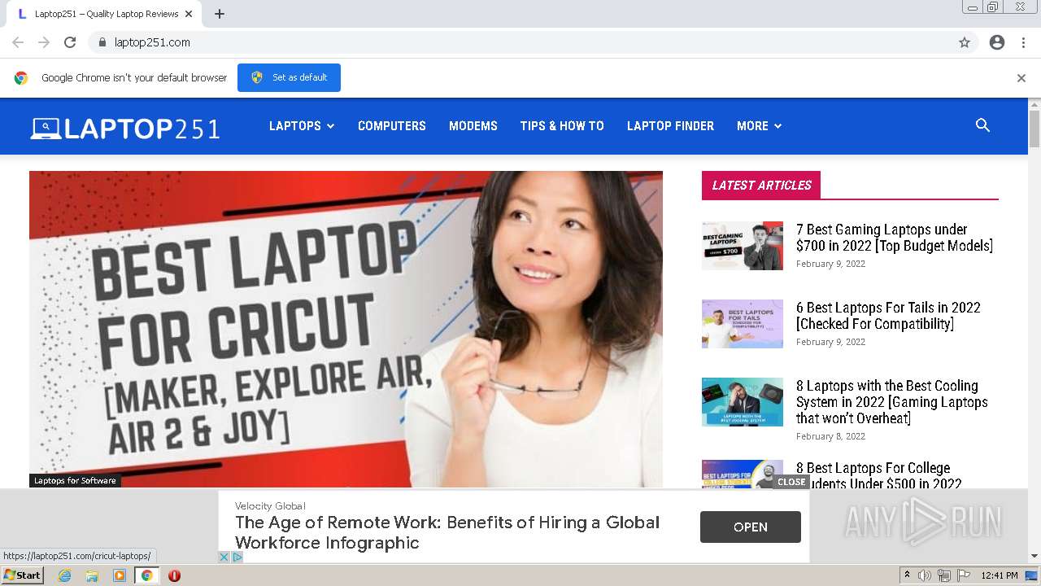
Task: Open the TIPS & HOW TO menu
Action: [562, 126]
